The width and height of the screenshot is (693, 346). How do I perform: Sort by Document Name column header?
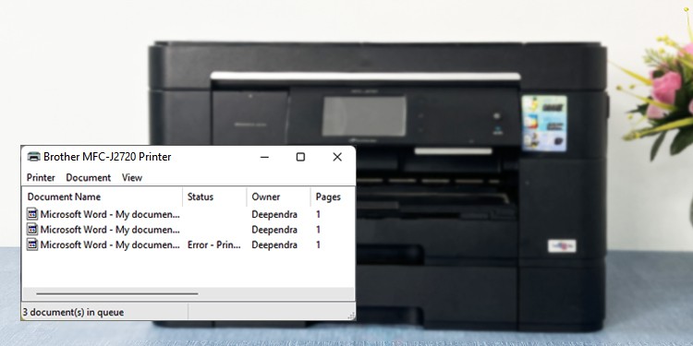pyautogui.click(x=102, y=197)
